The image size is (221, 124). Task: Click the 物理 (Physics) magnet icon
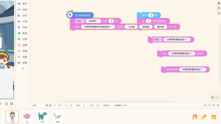pos(19,63)
